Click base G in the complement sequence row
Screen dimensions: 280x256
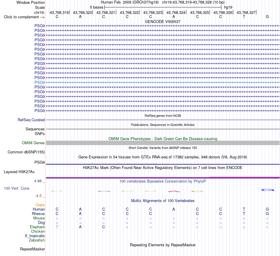pos(267,17)
